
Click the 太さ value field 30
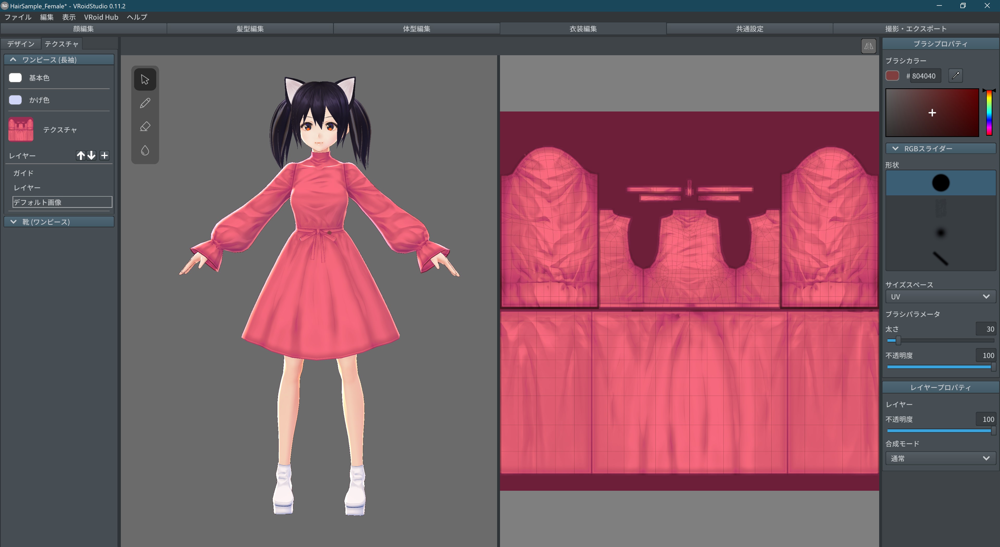pos(986,329)
